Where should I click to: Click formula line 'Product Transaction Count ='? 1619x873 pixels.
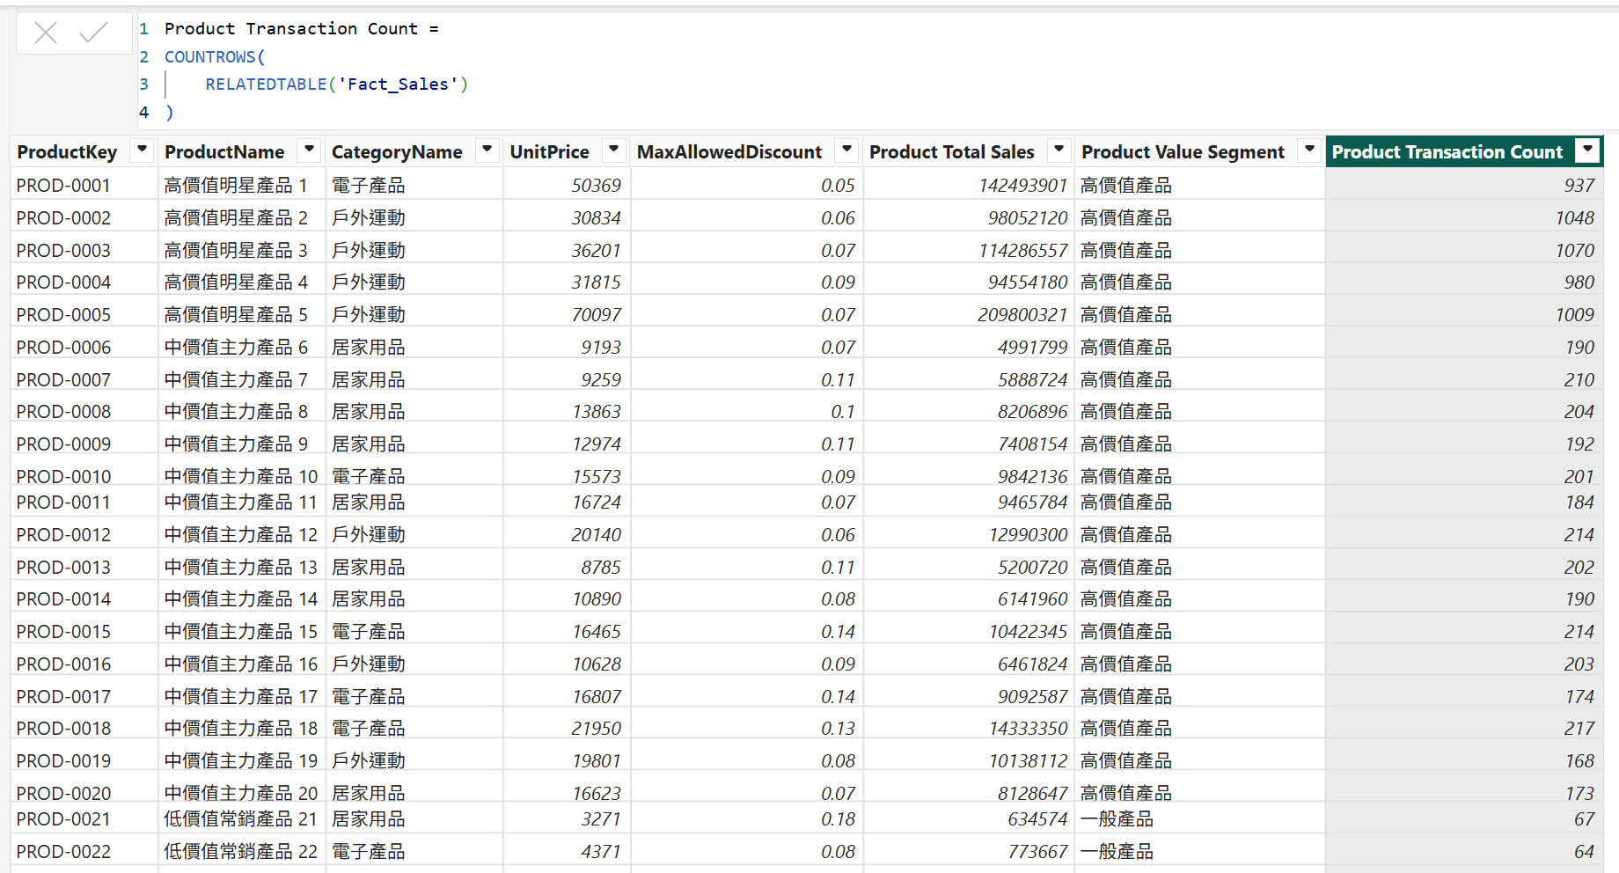(301, 29)
